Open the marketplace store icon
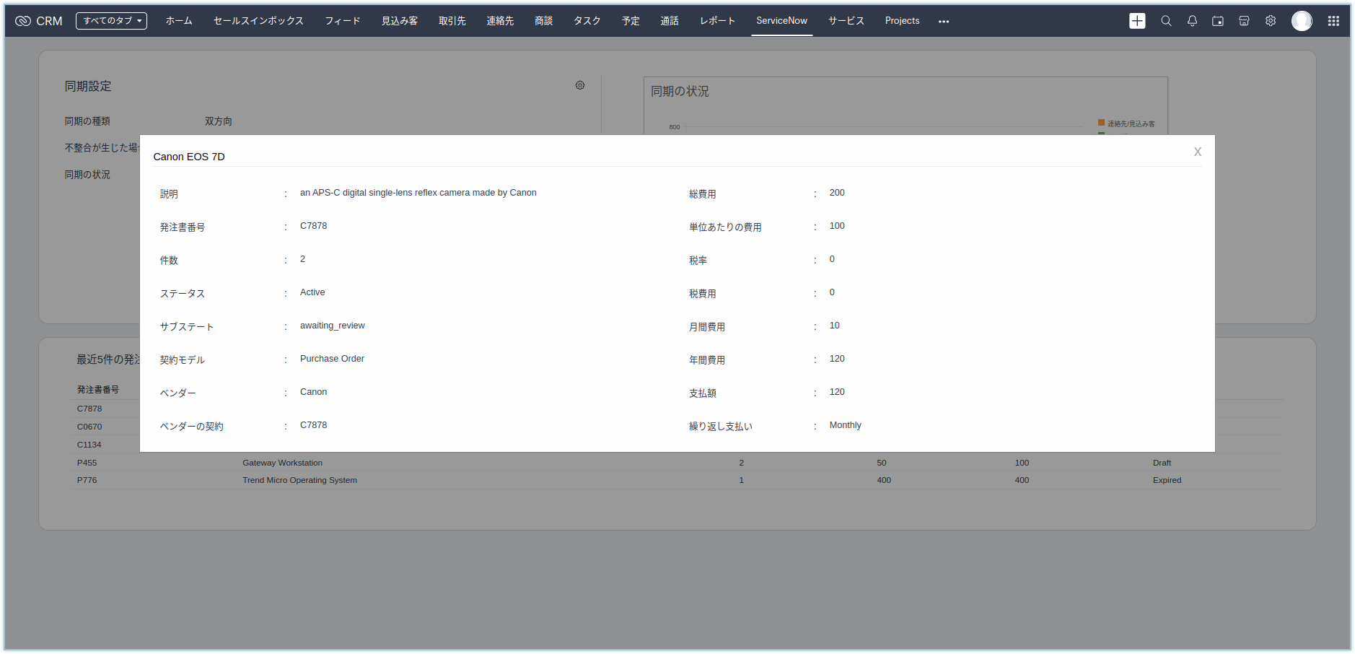The image size is (1355, 654). (1244, 21)
